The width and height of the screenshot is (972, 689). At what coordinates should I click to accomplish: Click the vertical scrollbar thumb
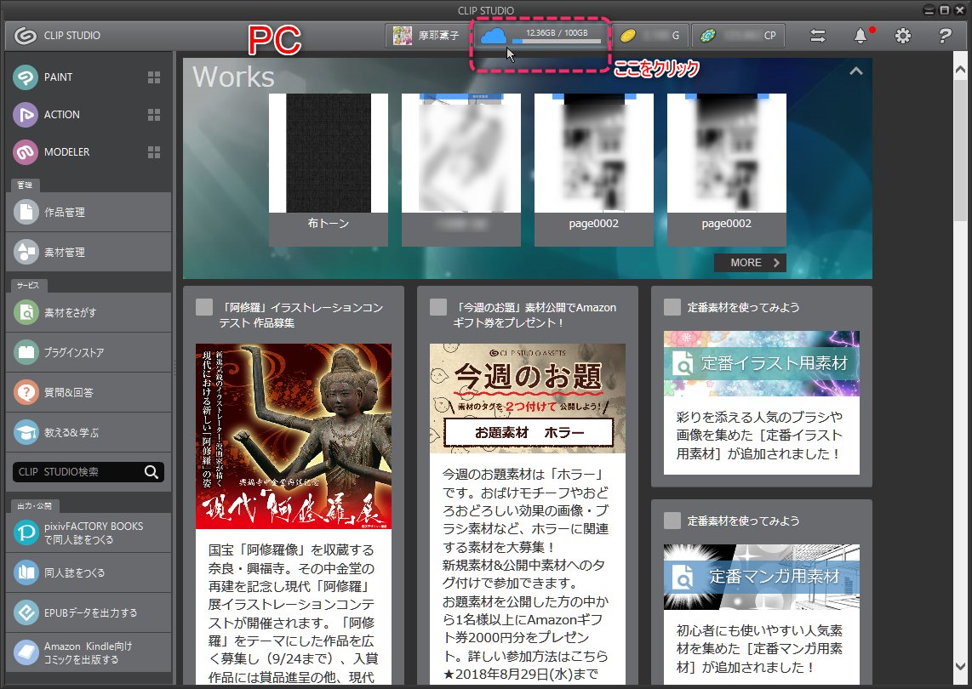coord(961,151)
